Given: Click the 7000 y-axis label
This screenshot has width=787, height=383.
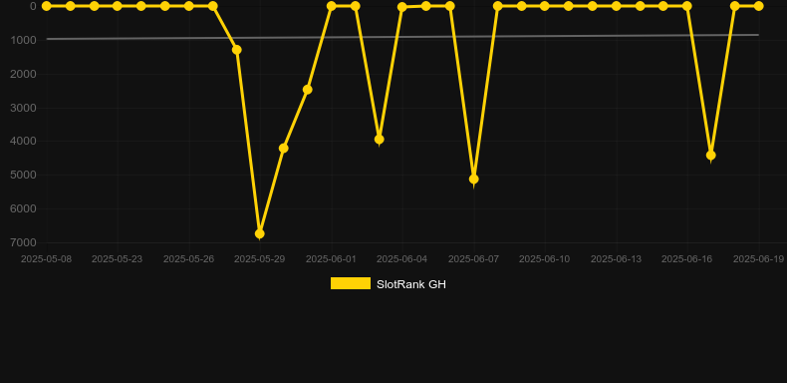Looking at the screenshot, I should pyautogui.click(x=23, y=242).
